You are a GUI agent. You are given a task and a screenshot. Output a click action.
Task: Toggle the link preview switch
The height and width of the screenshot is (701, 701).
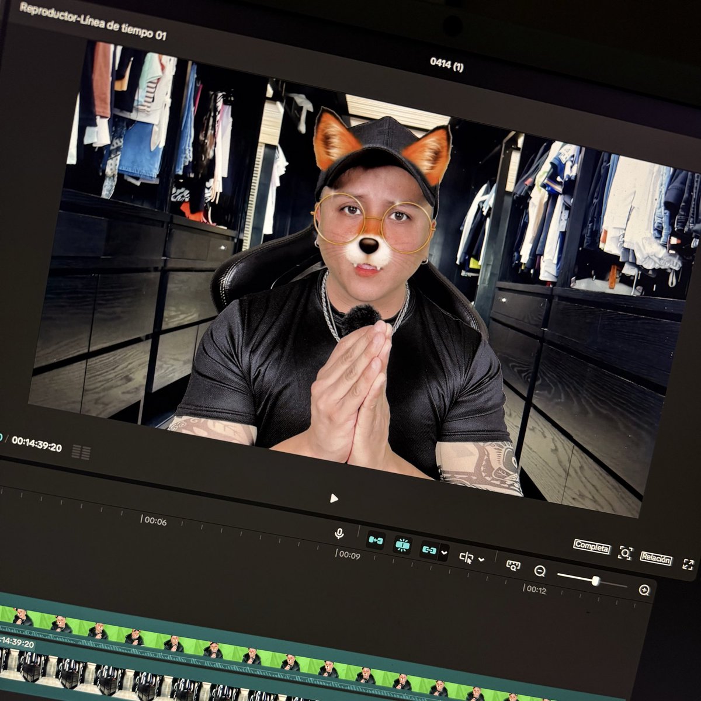pos(429,549)
